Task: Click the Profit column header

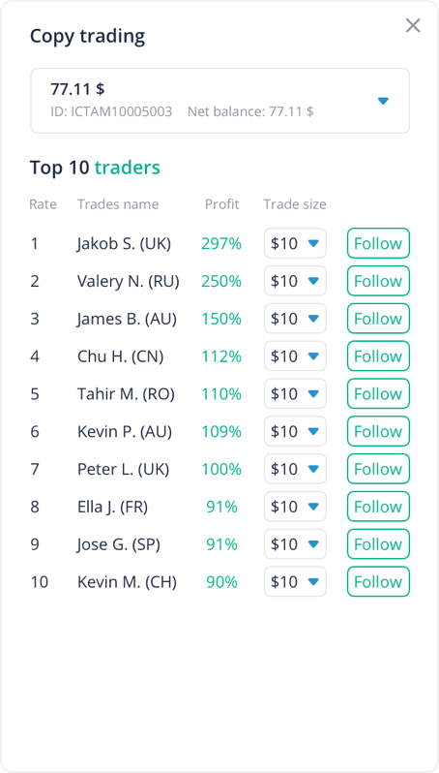Action: click(x=222, y=204)
